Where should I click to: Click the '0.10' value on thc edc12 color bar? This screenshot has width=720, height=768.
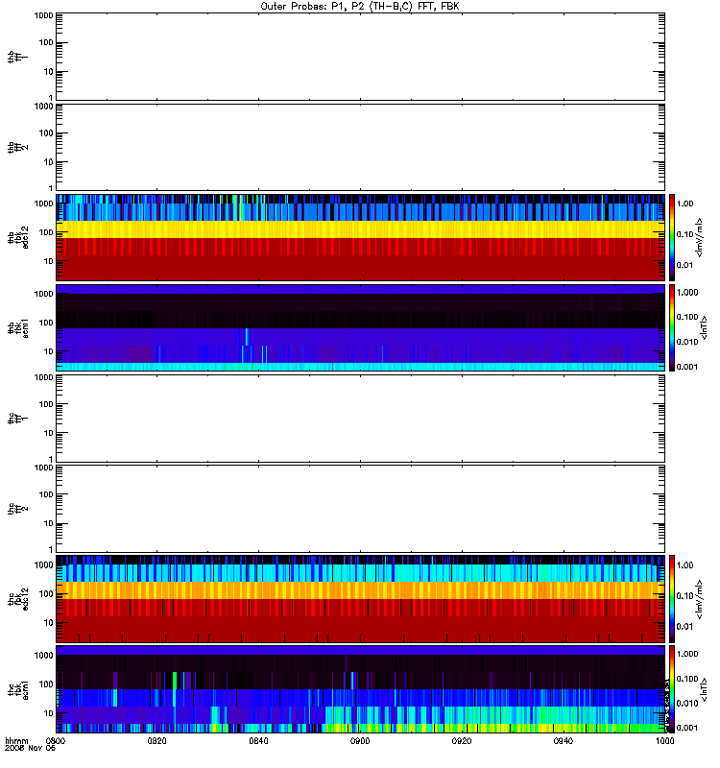[x=684, y=595]
